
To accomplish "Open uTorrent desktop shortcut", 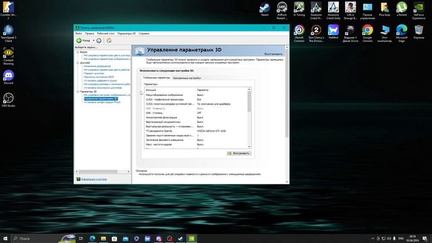I will point(402,9).
